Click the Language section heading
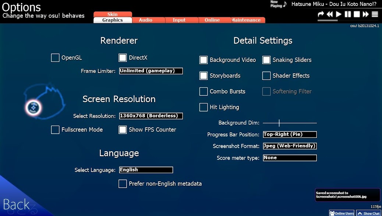 [119, 153]
